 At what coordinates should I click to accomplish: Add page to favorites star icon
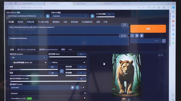[143, 7]
